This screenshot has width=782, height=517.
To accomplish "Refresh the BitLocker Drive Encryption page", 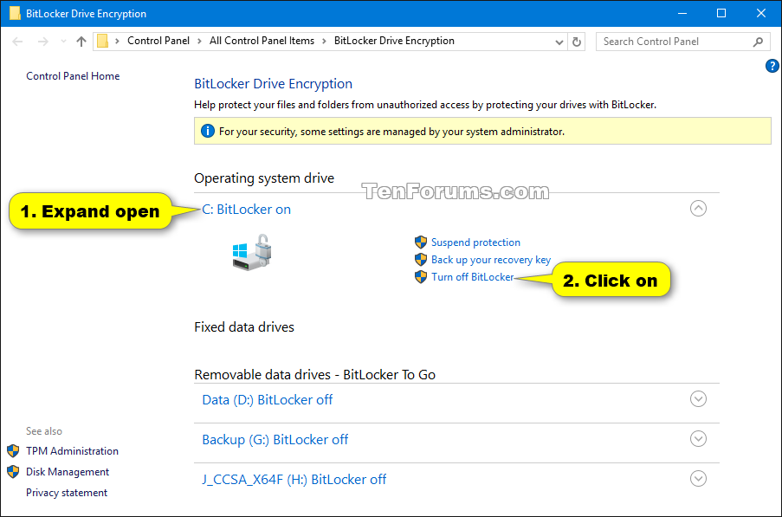I will pos(577,42).
